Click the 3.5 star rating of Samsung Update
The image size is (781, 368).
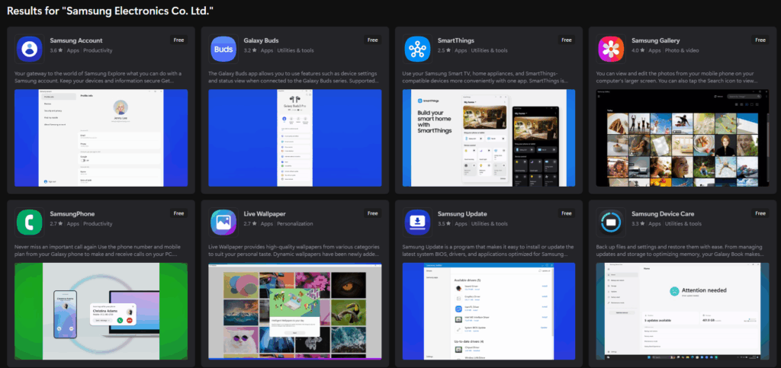point(444,224)
